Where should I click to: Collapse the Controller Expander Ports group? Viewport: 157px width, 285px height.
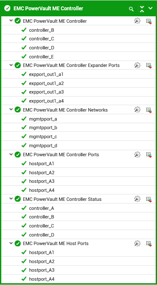click(x=11, y=65)
